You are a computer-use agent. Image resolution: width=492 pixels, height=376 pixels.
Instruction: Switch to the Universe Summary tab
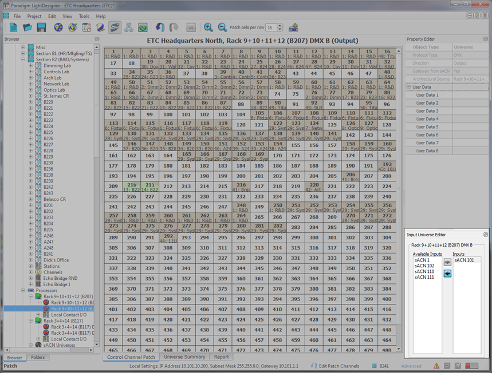pos(184,357)
